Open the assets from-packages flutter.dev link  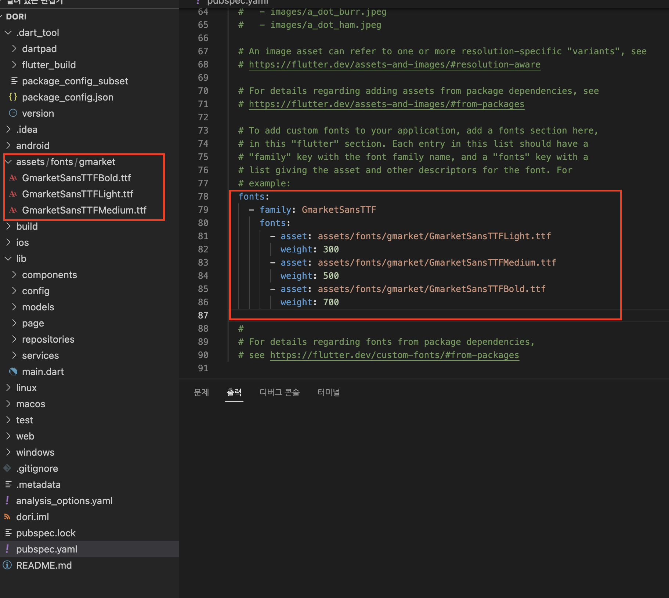tap(387, 104)
